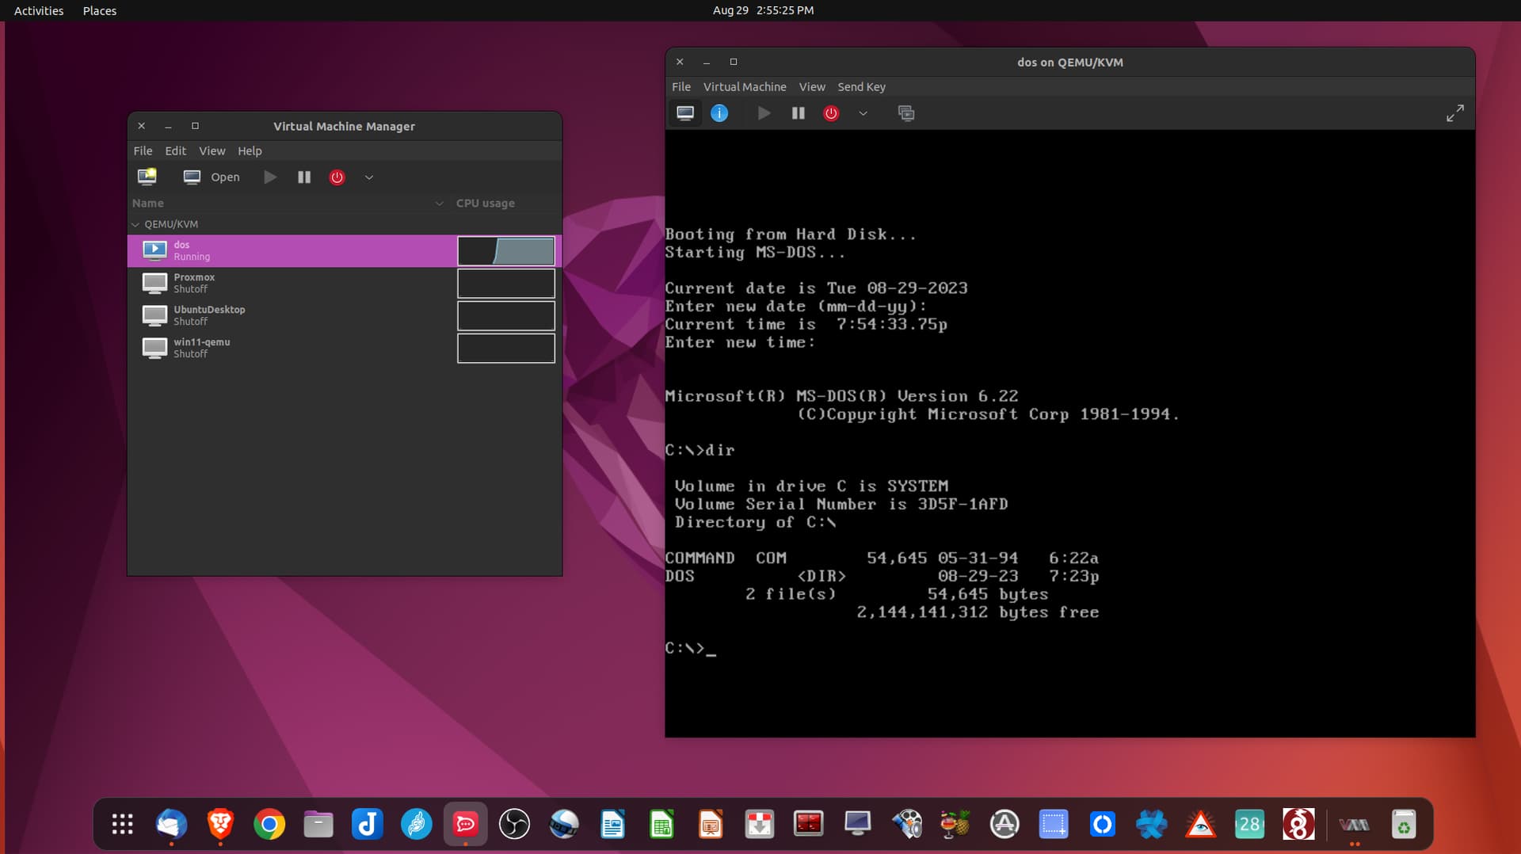This screenshot has width=1521, height=854.
Task: Open Activities overview
Action: (x=39, y=10)
